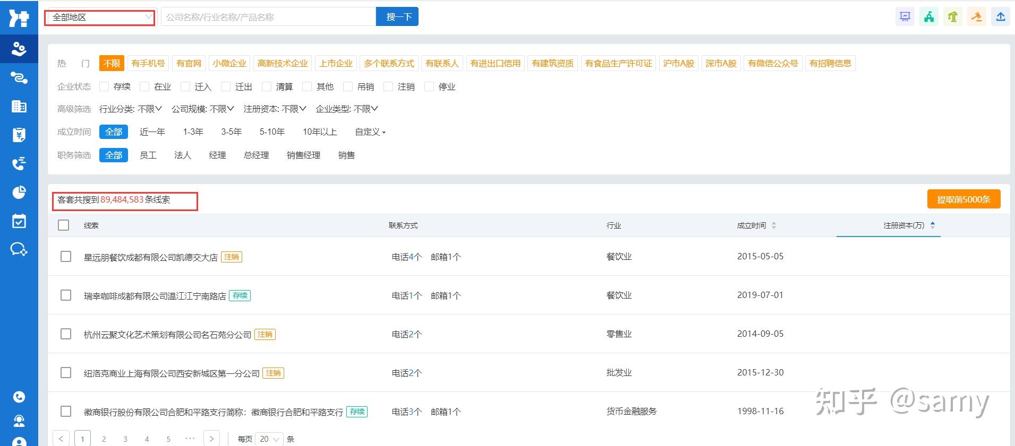Click the 搜一下 search button

[x=397, y=16]
